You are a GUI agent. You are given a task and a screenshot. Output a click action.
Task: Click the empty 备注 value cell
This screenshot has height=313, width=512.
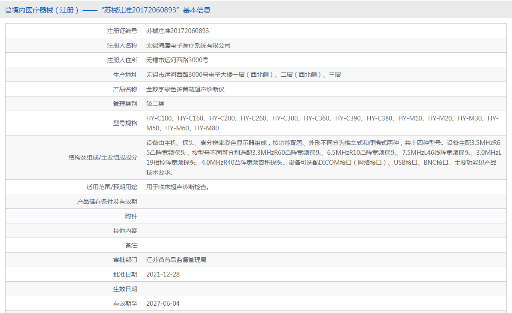[x=324, y=245]
